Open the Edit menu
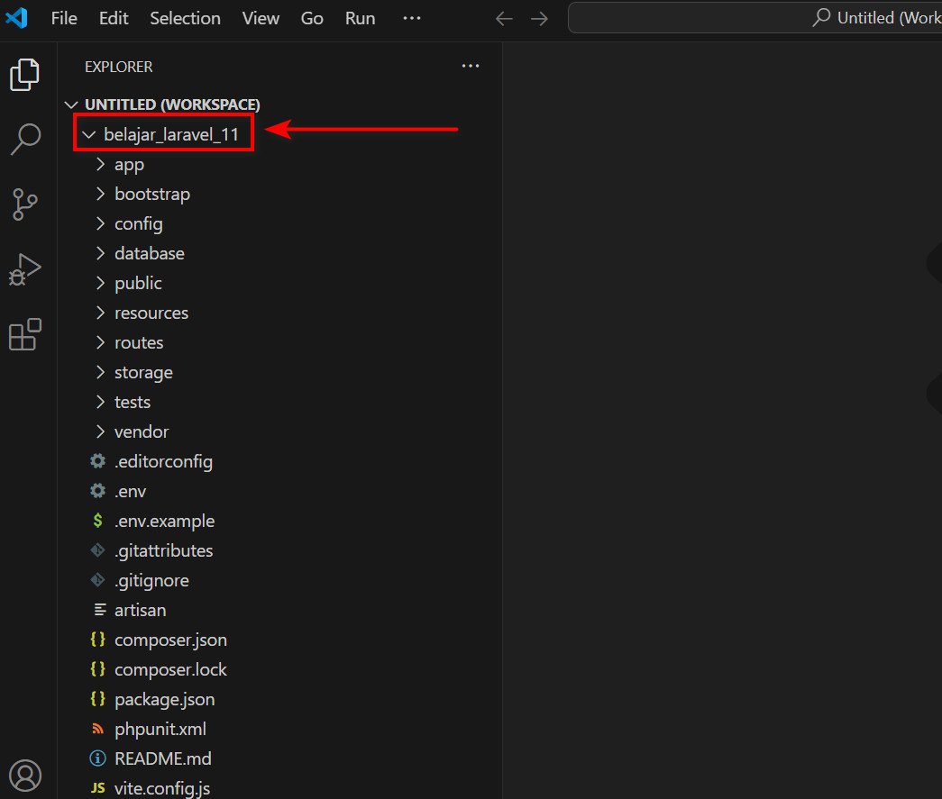 click(x=114, y=19)
